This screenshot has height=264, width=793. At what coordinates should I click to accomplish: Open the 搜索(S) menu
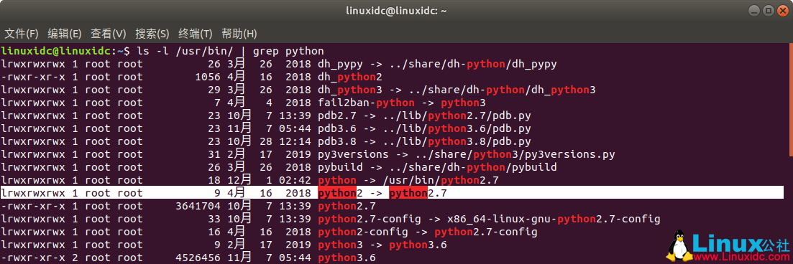[152, 34]
